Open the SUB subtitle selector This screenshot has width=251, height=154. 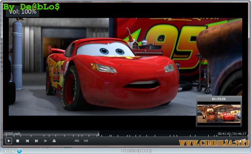[x=86, y=141]
